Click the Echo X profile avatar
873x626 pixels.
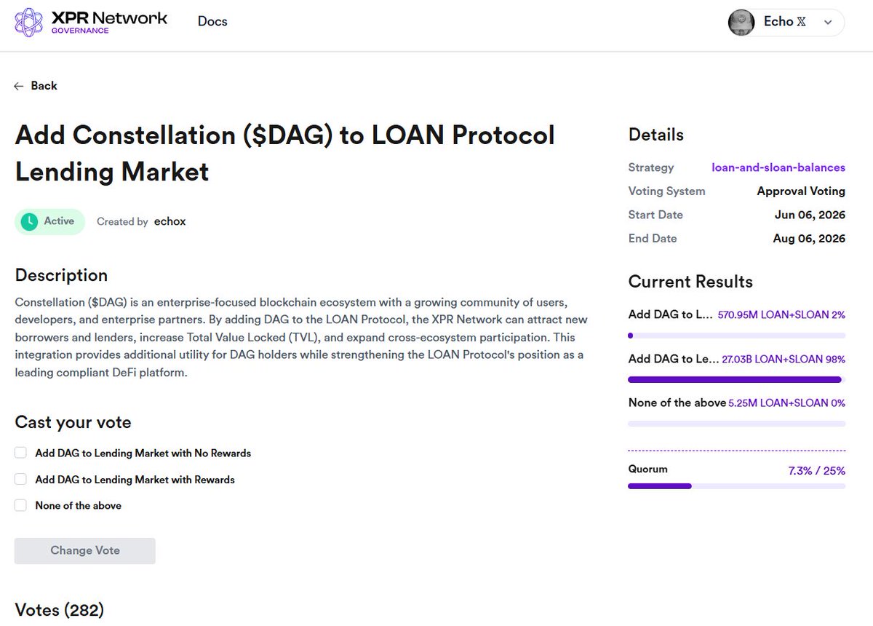[x=741, y=22]
